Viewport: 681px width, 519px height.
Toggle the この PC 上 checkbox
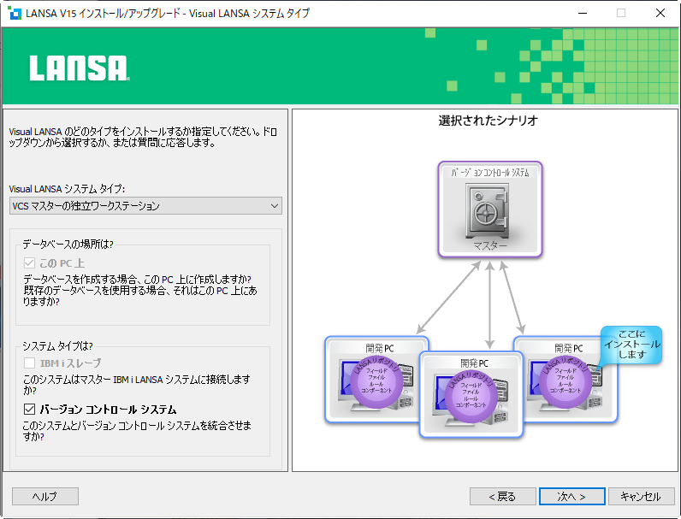point(30,263)
